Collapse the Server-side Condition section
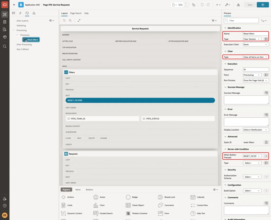The width and height of the screenshot is (271, 220). (225, 149)
